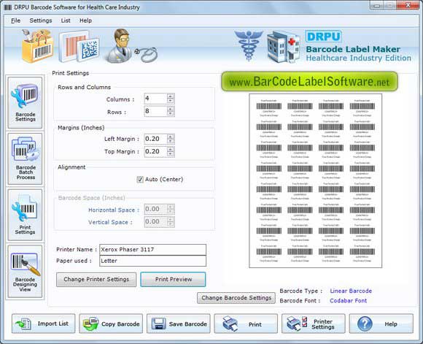Open the Settings menu

click(x=41, y=20)
